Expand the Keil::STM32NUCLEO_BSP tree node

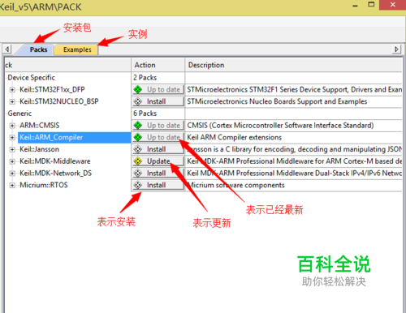[12, 101]
